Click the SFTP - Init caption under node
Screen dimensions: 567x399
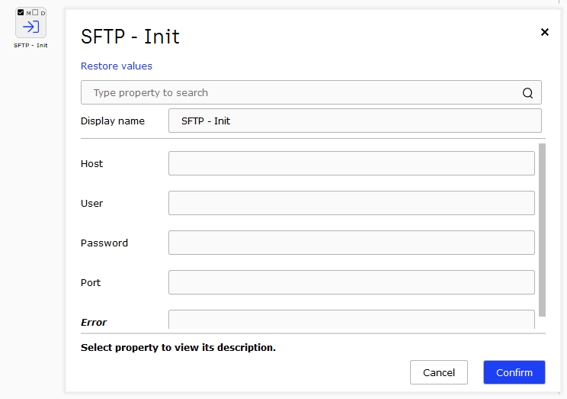coord(30,45)
